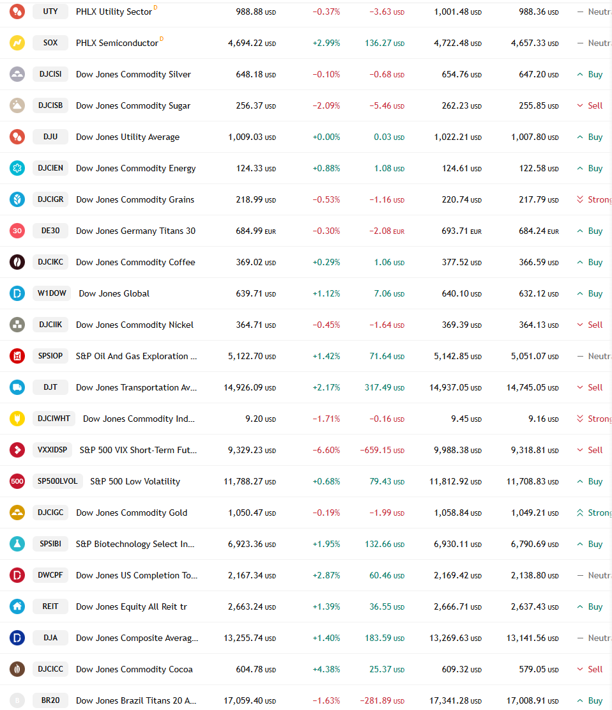
Task: Click the 2,138.80 USD low for DWCPF
Action: point(535,576)
